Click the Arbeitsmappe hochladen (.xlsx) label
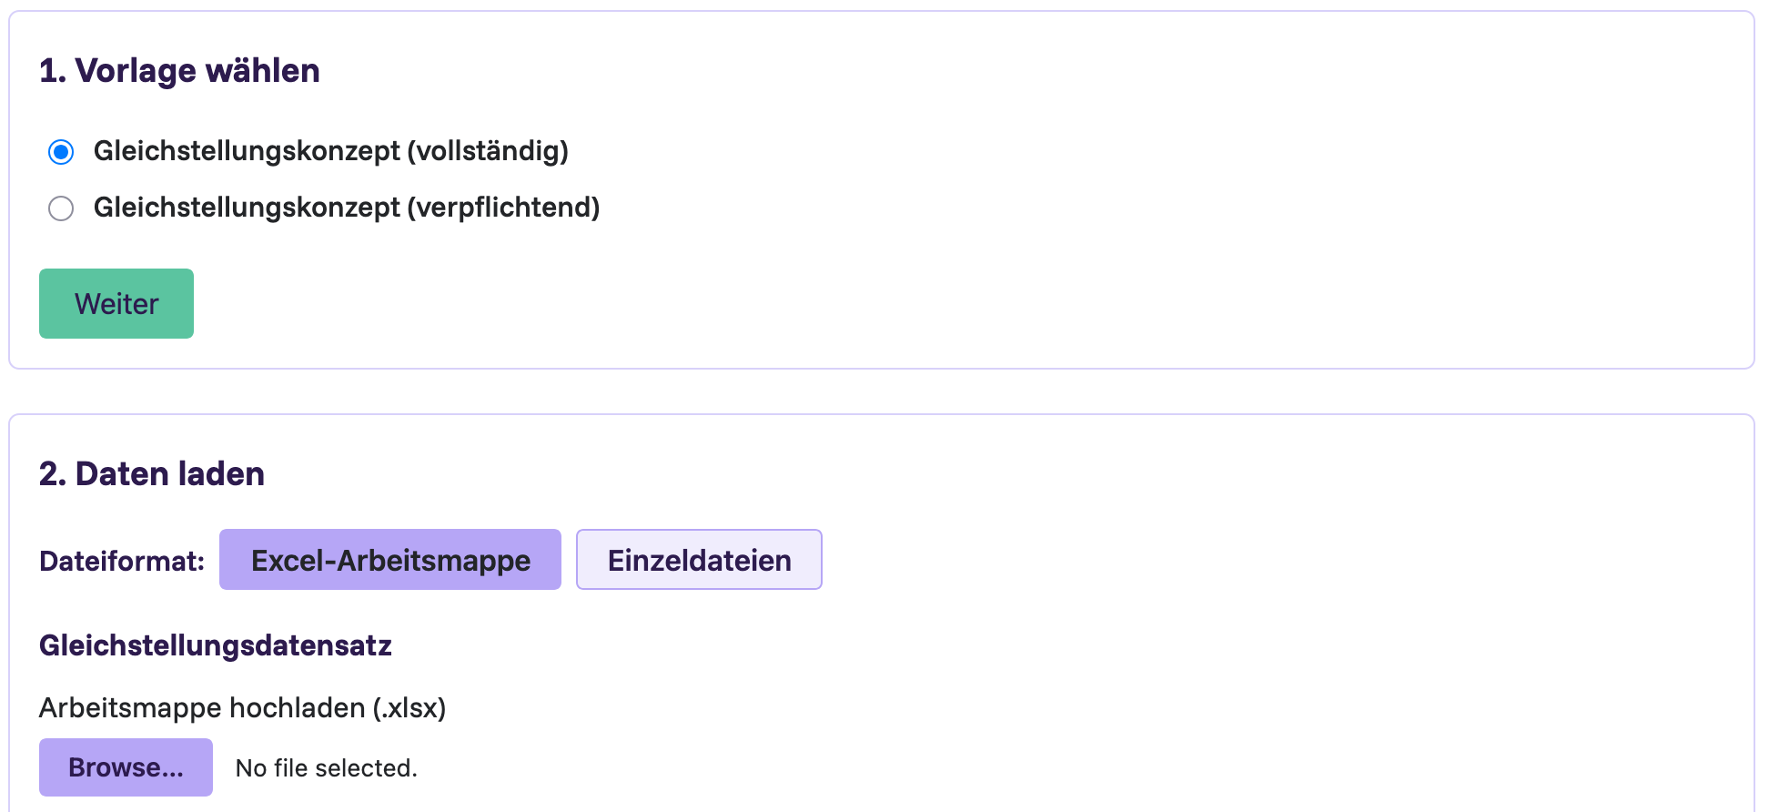 click(243, 707)
